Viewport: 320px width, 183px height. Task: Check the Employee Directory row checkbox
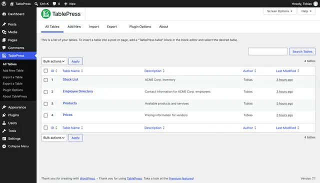pos(45,92)
